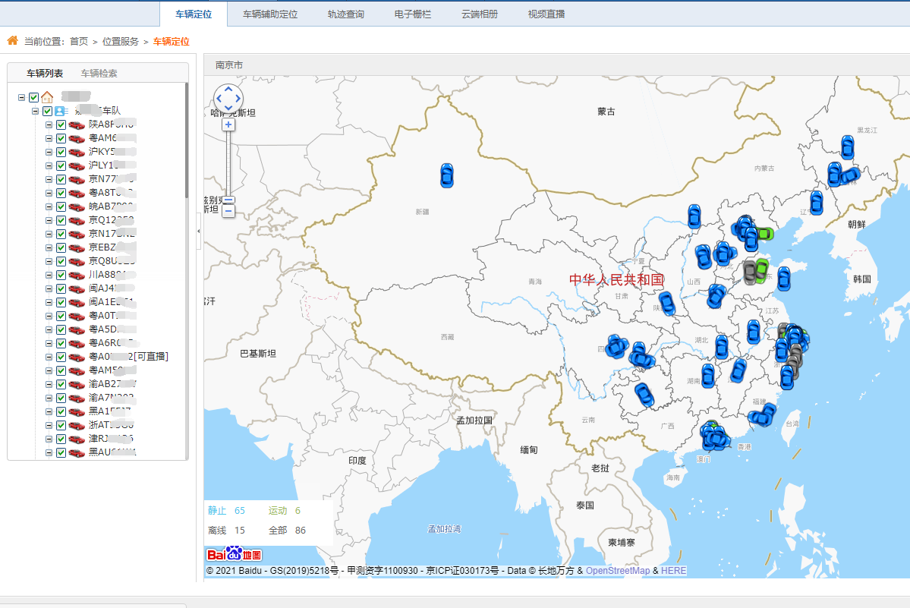This screenshot has width=910, height=608.
Task: Click the map zoom in plus button
Action: click(x=228, y=124)
